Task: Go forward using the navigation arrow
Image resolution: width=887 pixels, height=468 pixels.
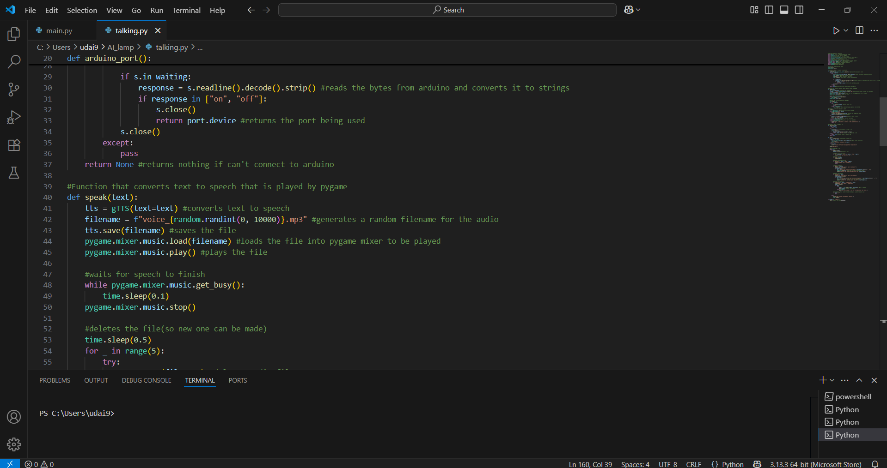Action: pyautogui.click(x=266, y=10)
